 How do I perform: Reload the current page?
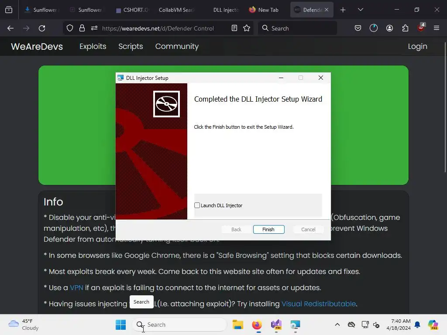(42, 28)
